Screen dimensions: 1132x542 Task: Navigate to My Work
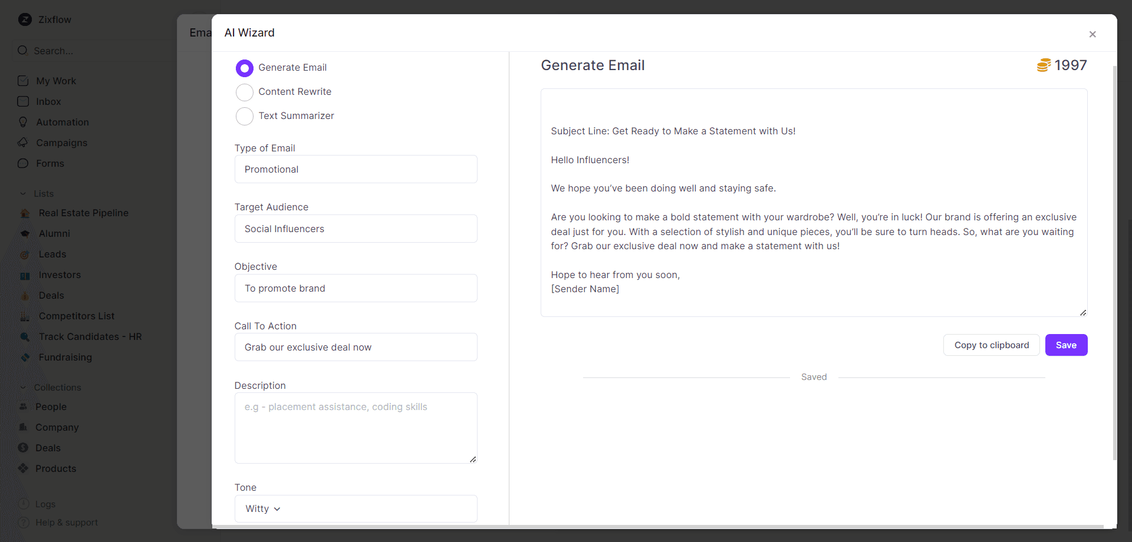pos(56,81)
